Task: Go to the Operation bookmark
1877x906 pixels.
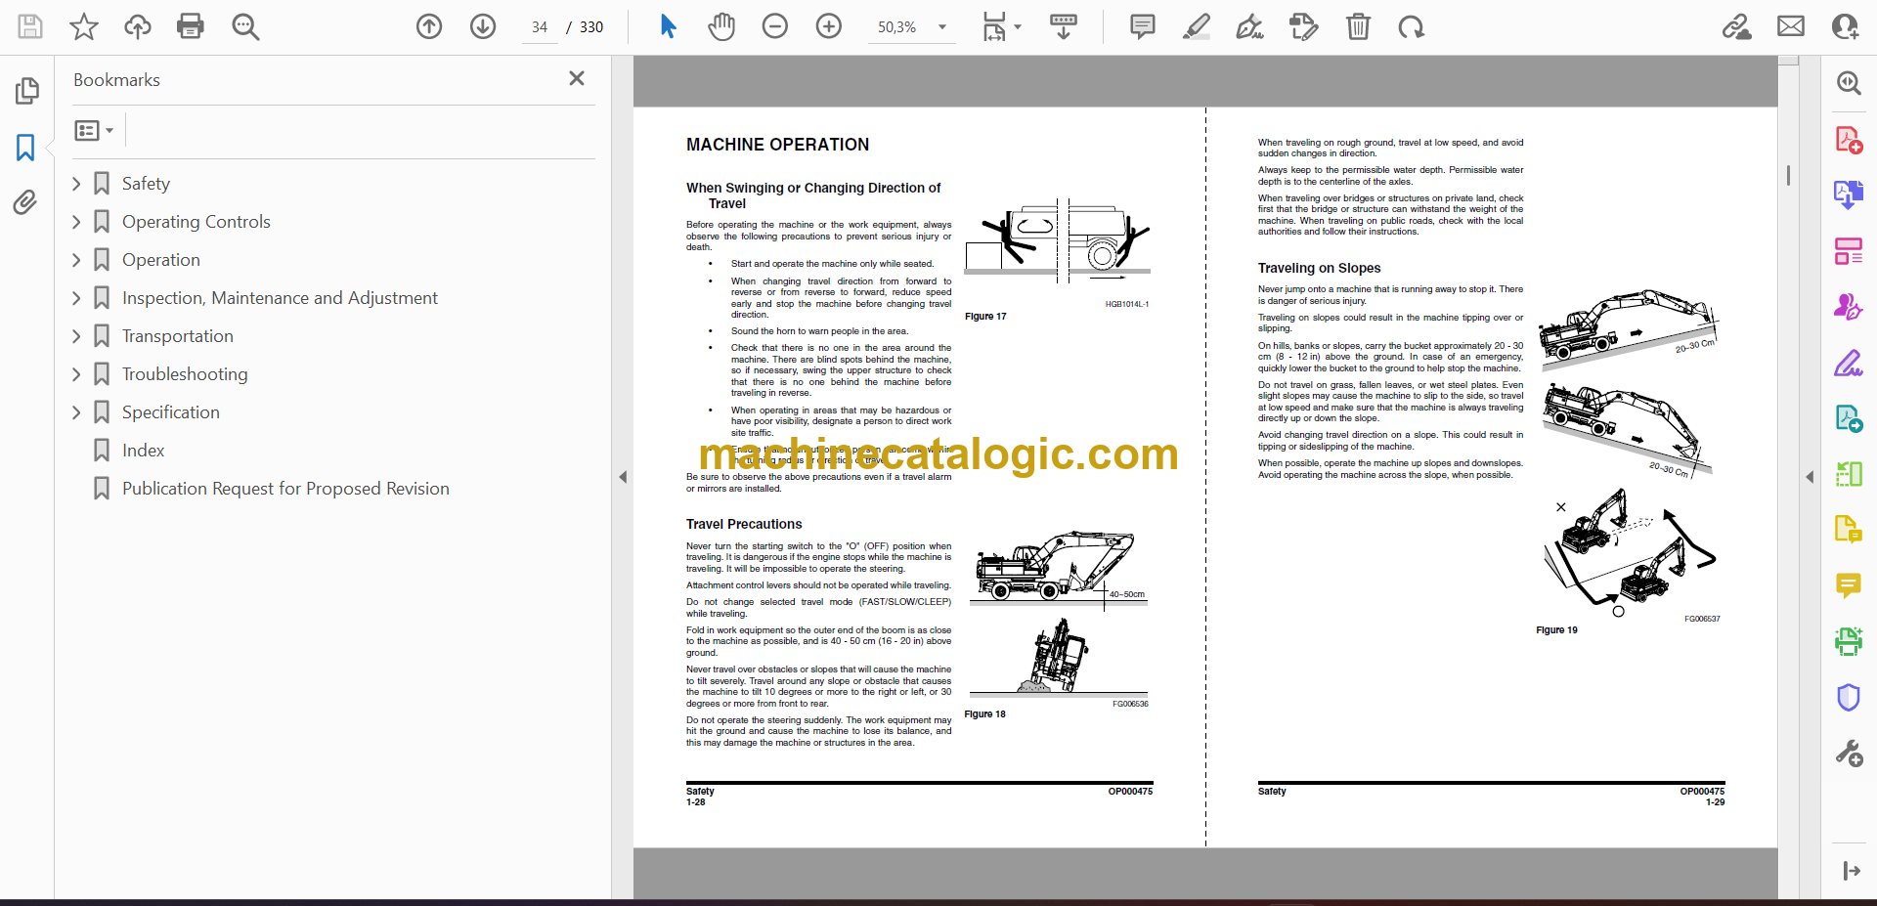Action: pyautogui.click(x=160, y=260)
